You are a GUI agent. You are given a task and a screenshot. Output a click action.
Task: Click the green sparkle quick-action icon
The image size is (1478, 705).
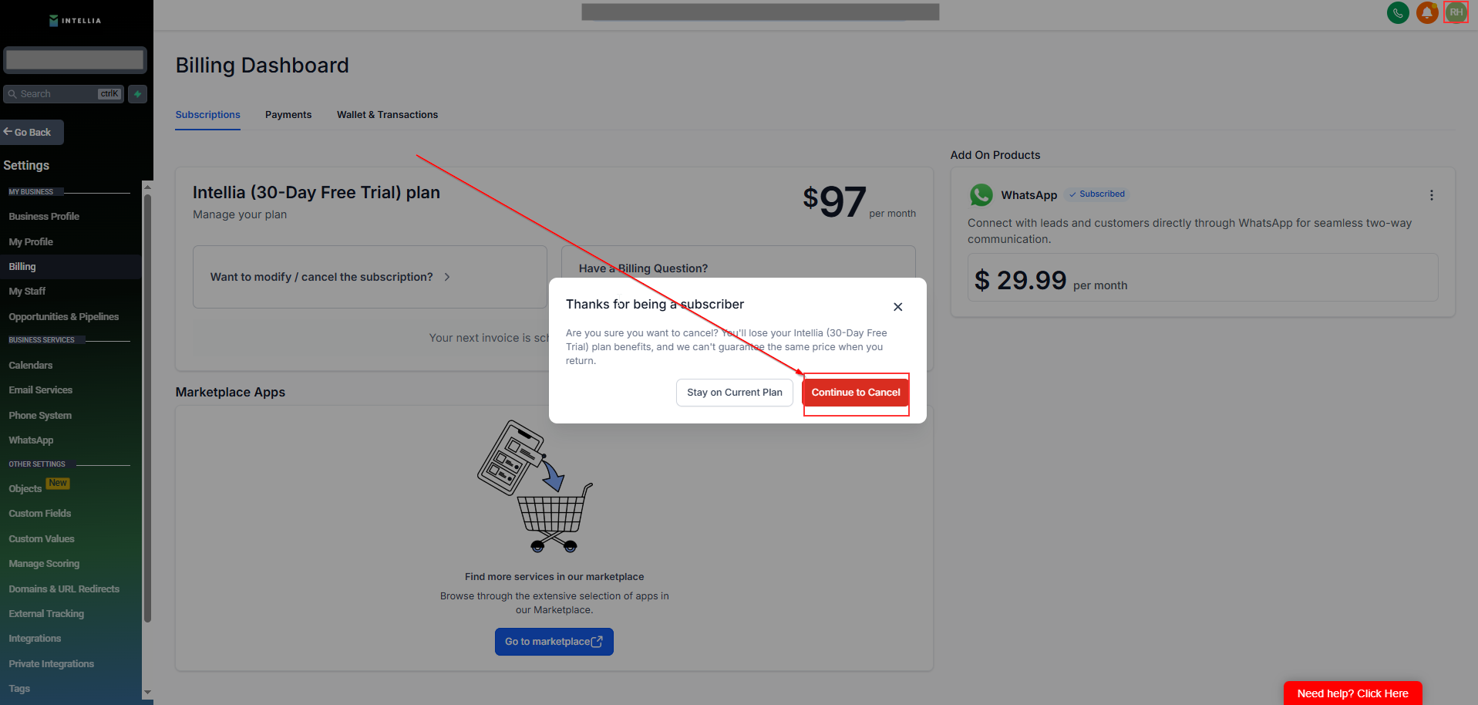coord(137,94)
